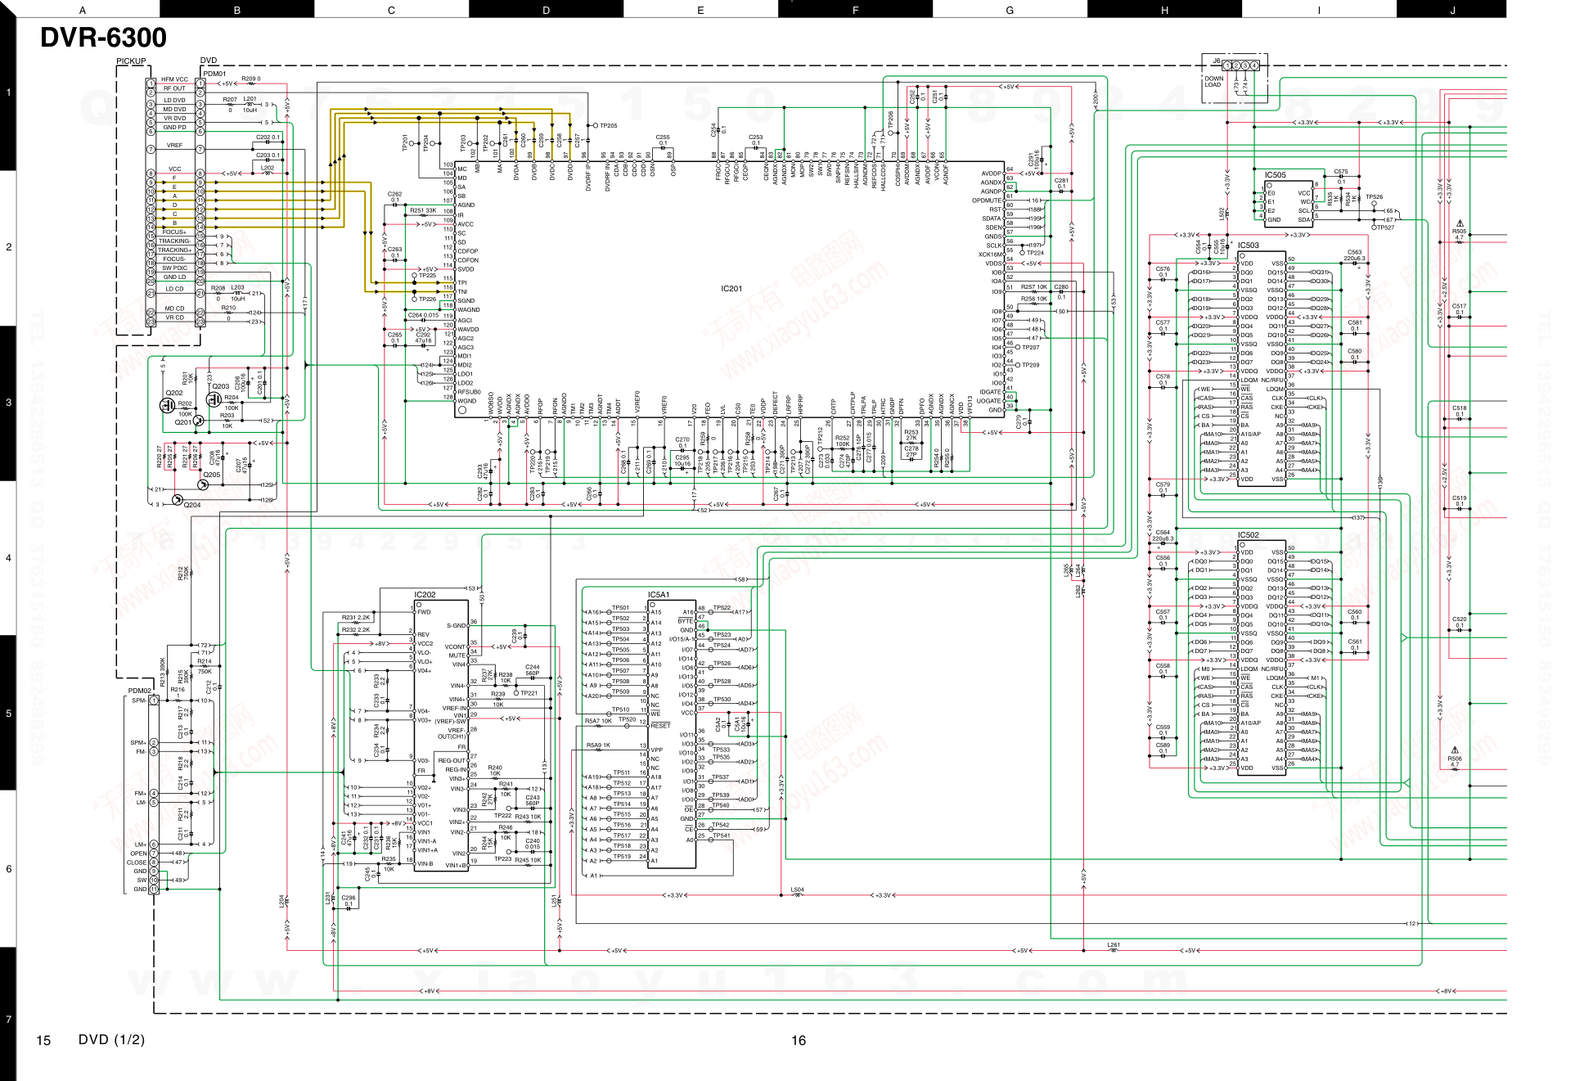This screenshot has height=1081, width=1584.
Task: Click the IC201 chip label
Action: (731, 289)
